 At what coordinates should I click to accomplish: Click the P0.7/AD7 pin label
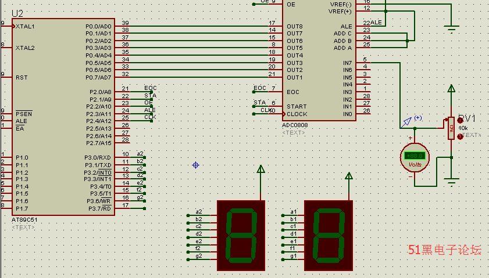[x=98, y=77]
